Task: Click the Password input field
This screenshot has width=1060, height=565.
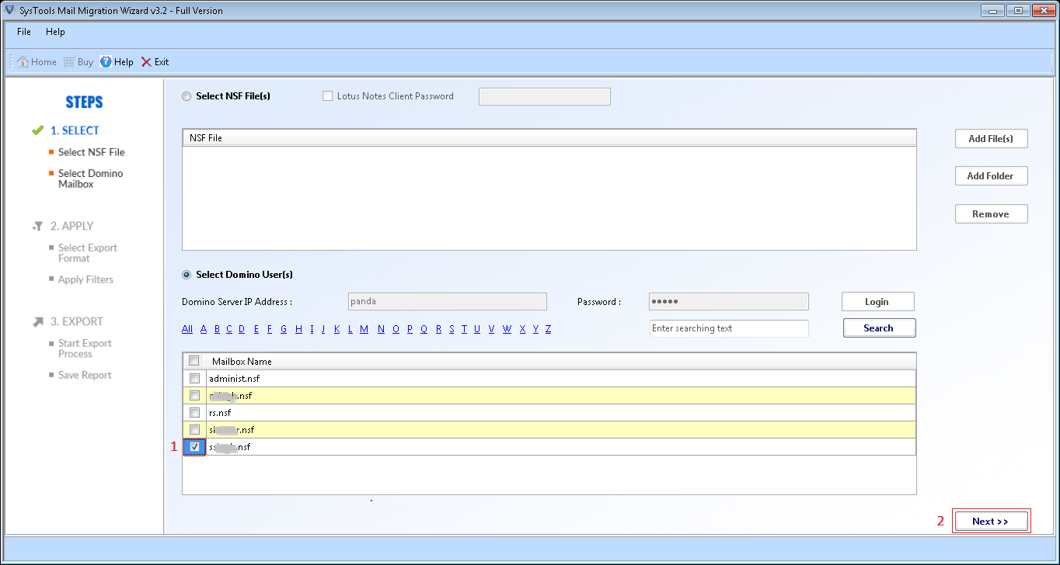Action: point(729,302)
